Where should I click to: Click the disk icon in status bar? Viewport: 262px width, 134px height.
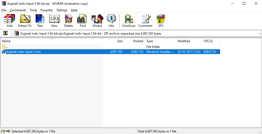pyautogui.click(x=3, y=131)
